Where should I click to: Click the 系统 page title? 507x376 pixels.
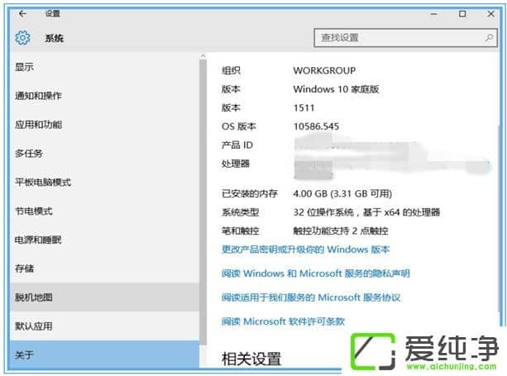coord(54,39)
